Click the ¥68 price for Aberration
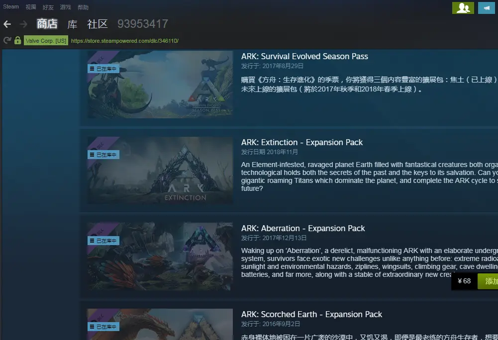 coord(464,281)
